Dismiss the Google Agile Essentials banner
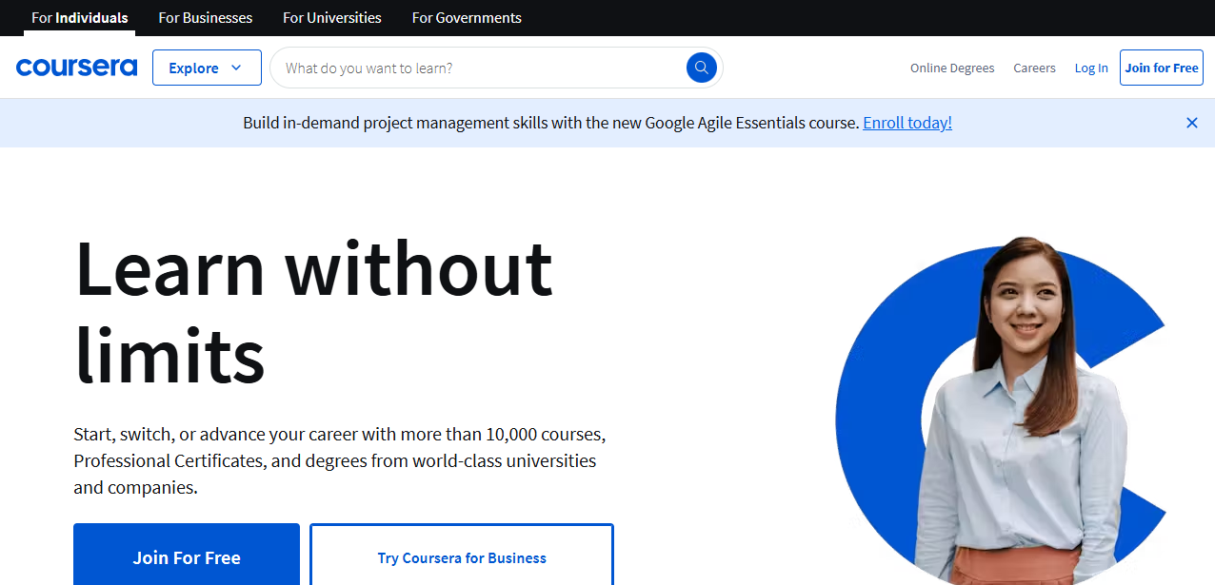 point(1191,123)
